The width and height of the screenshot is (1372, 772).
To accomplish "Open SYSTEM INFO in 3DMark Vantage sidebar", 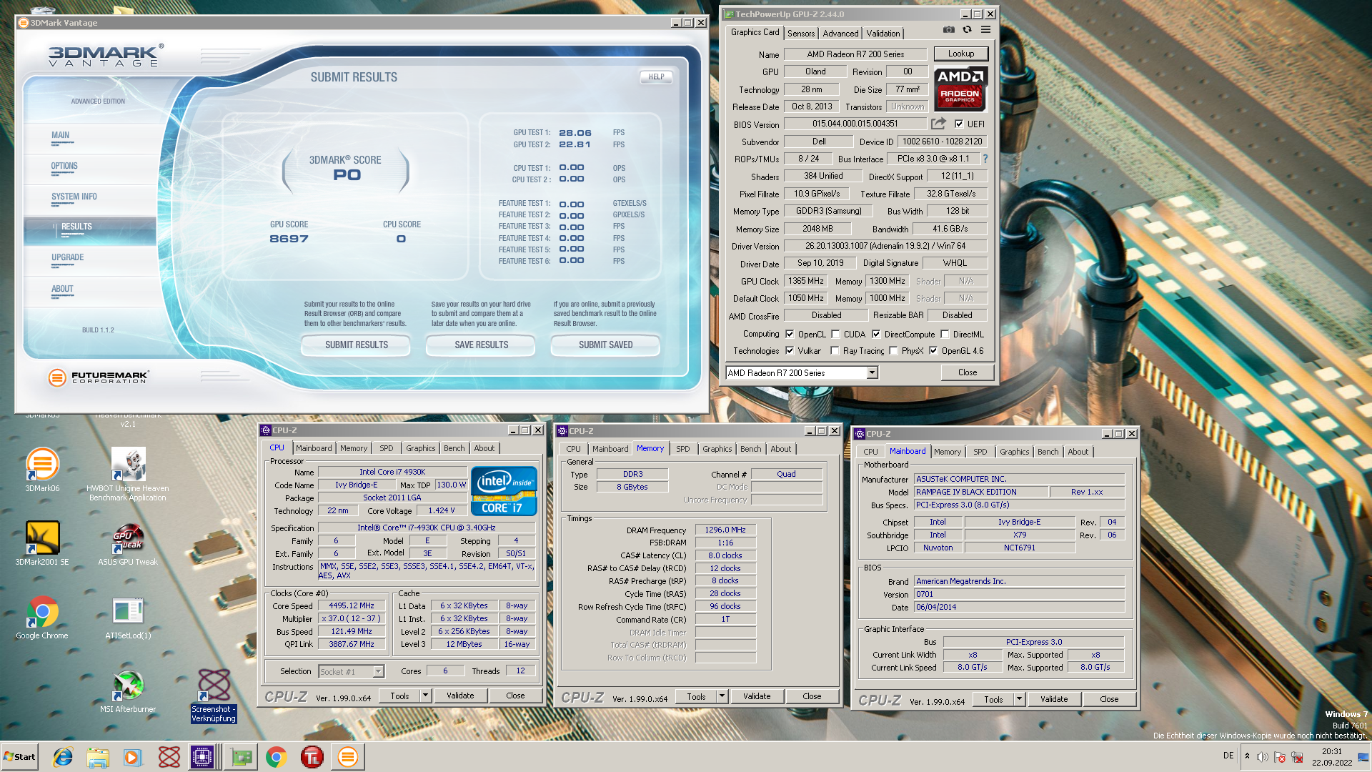I will (74, 197).
